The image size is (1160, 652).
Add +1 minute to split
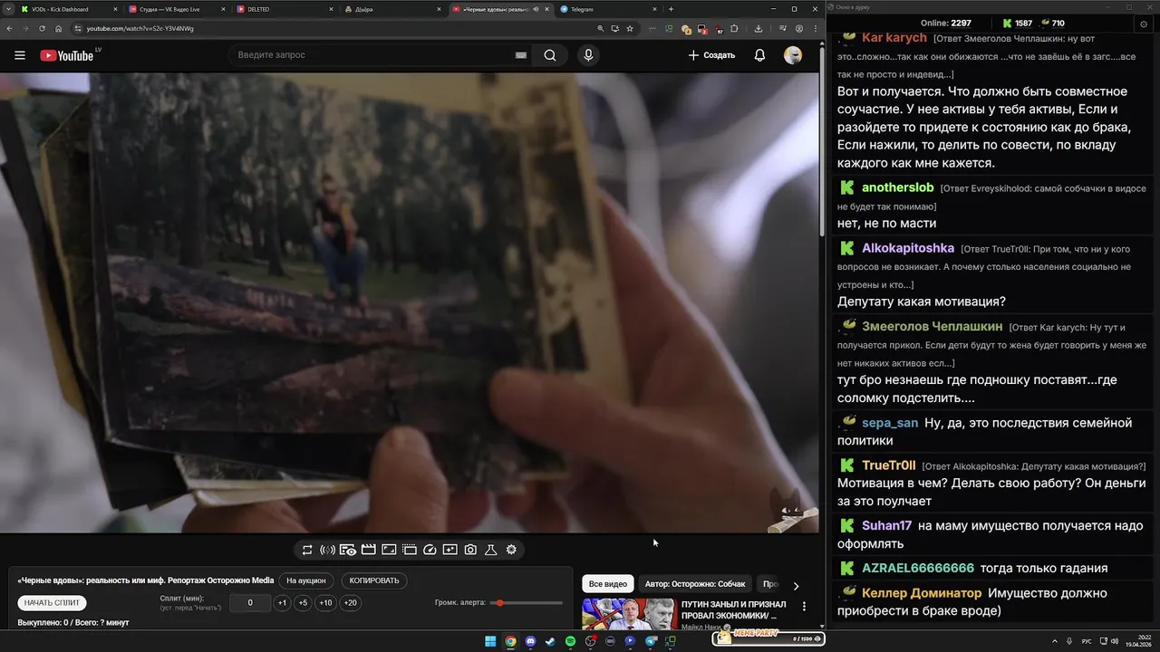coord(282,603)
